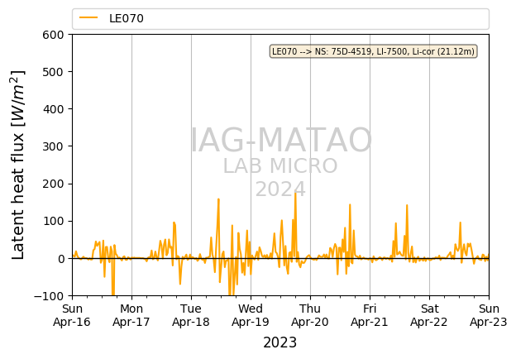The width and height of the screenshot is (516, 359).
Task: Click the Sat Apr-22 date label
Action: tap(429, 315)
